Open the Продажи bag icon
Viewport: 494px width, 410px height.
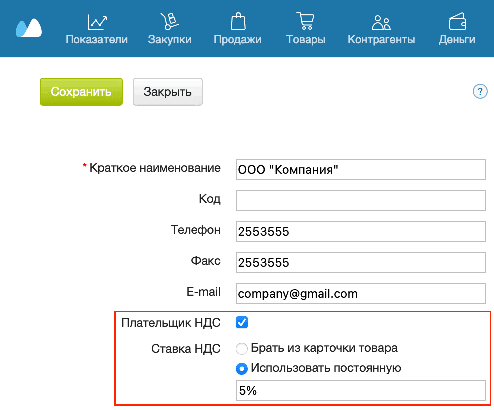pyautogui.click(x=238, y=21)
